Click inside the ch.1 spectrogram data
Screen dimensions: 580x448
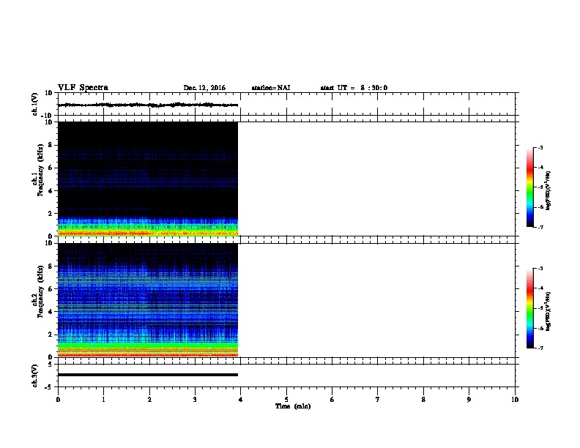pos(148,179)
